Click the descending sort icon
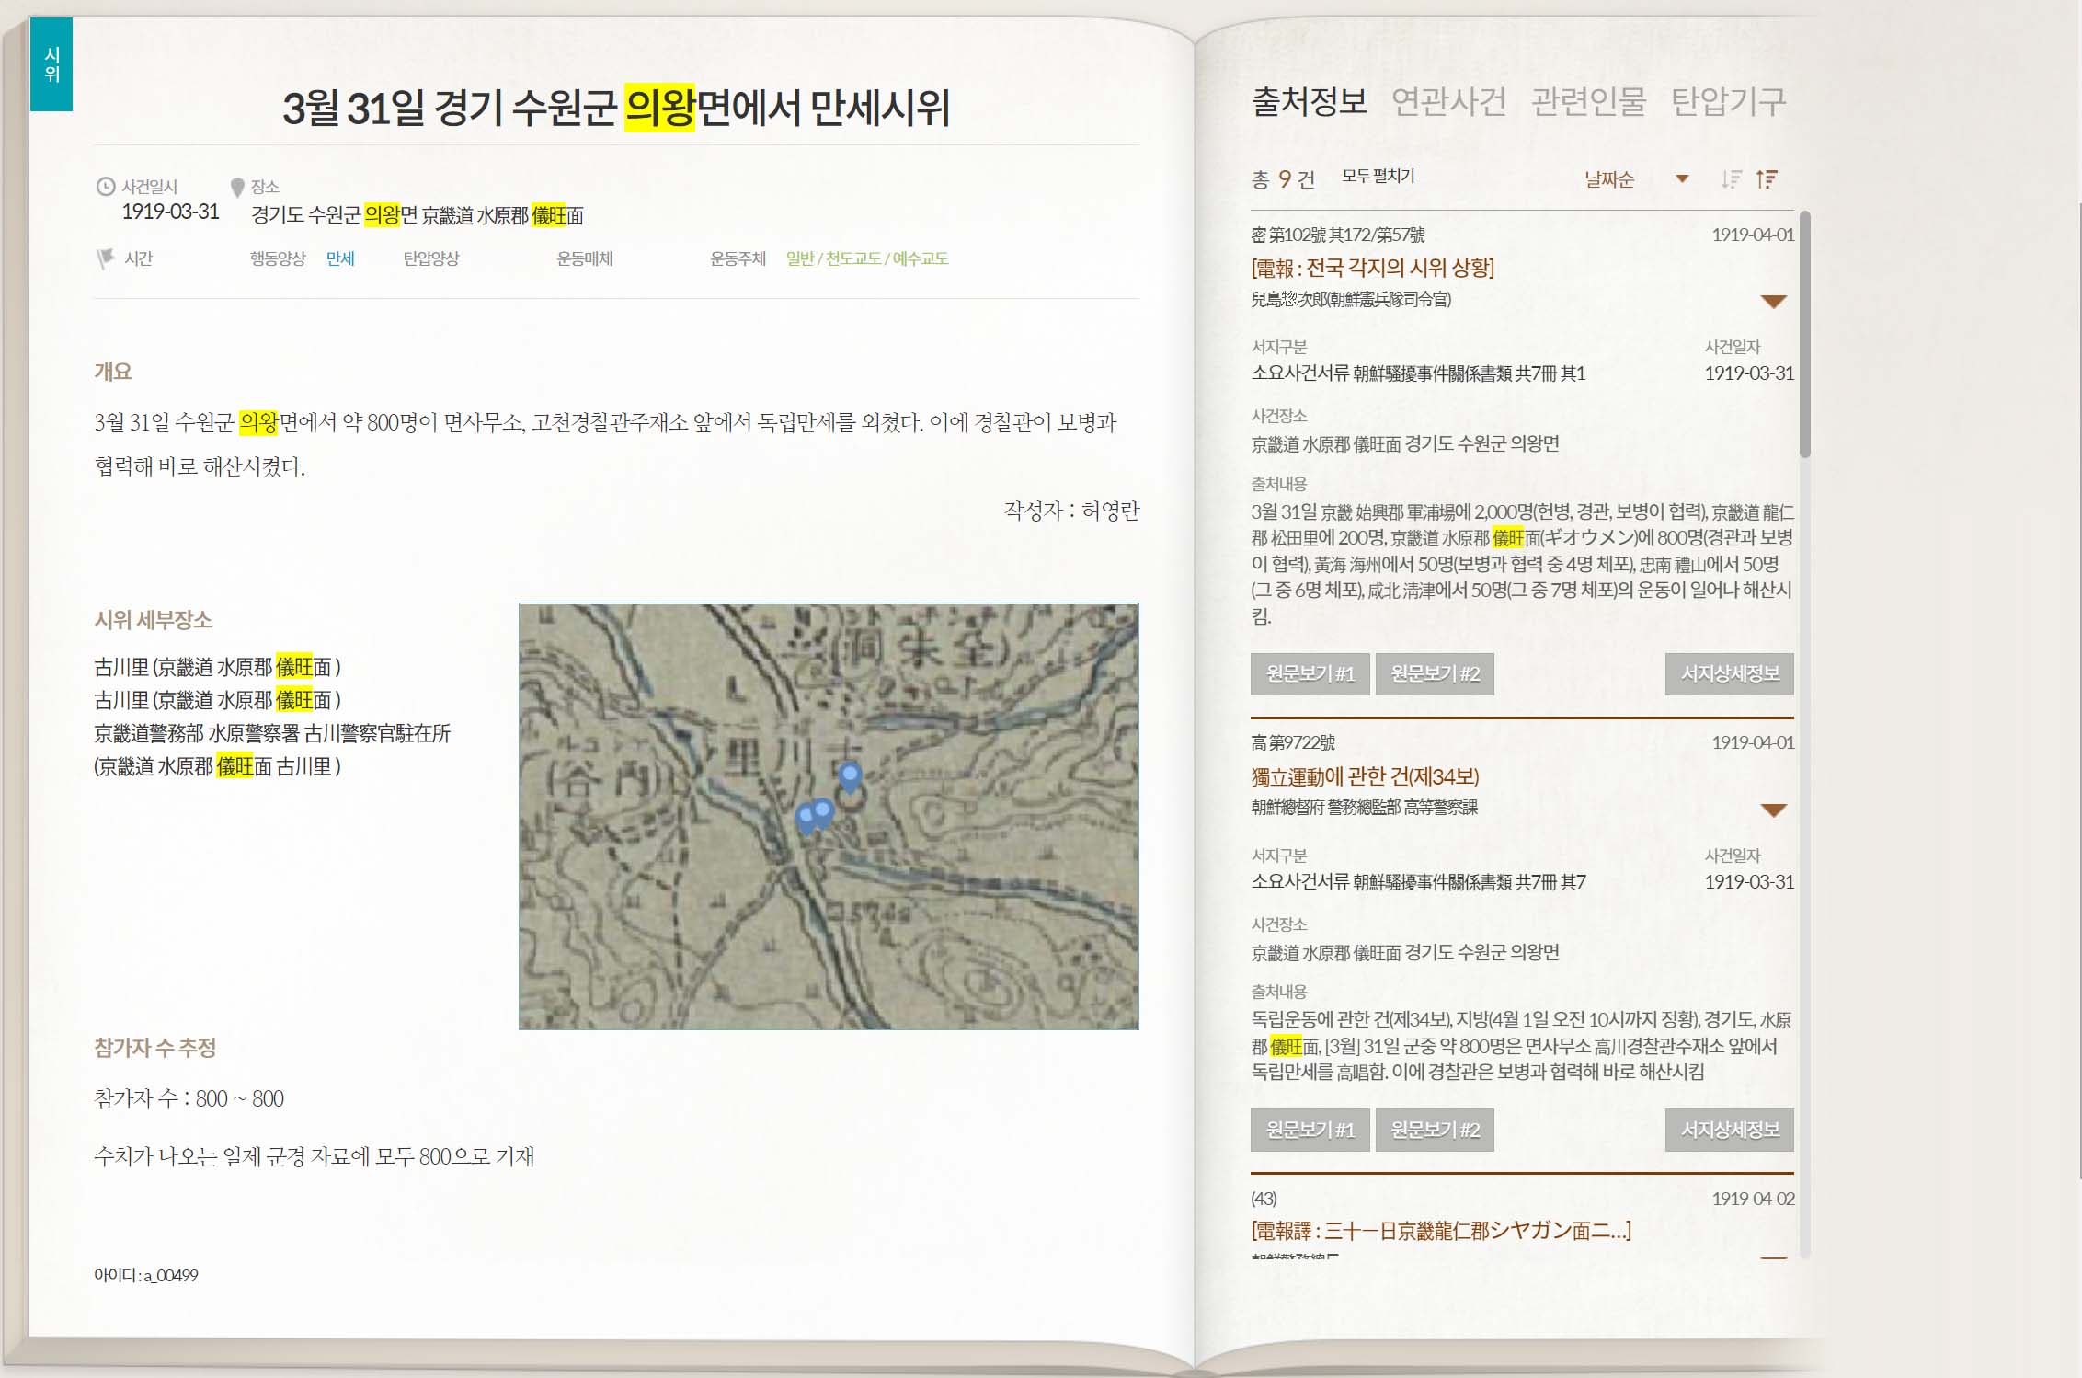2082x1378 pixels. coord(1731,179)
